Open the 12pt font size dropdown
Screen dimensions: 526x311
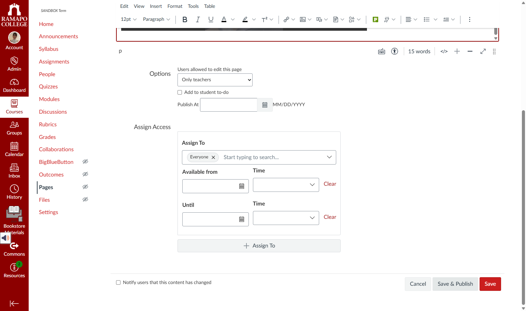tap(129, 19)
